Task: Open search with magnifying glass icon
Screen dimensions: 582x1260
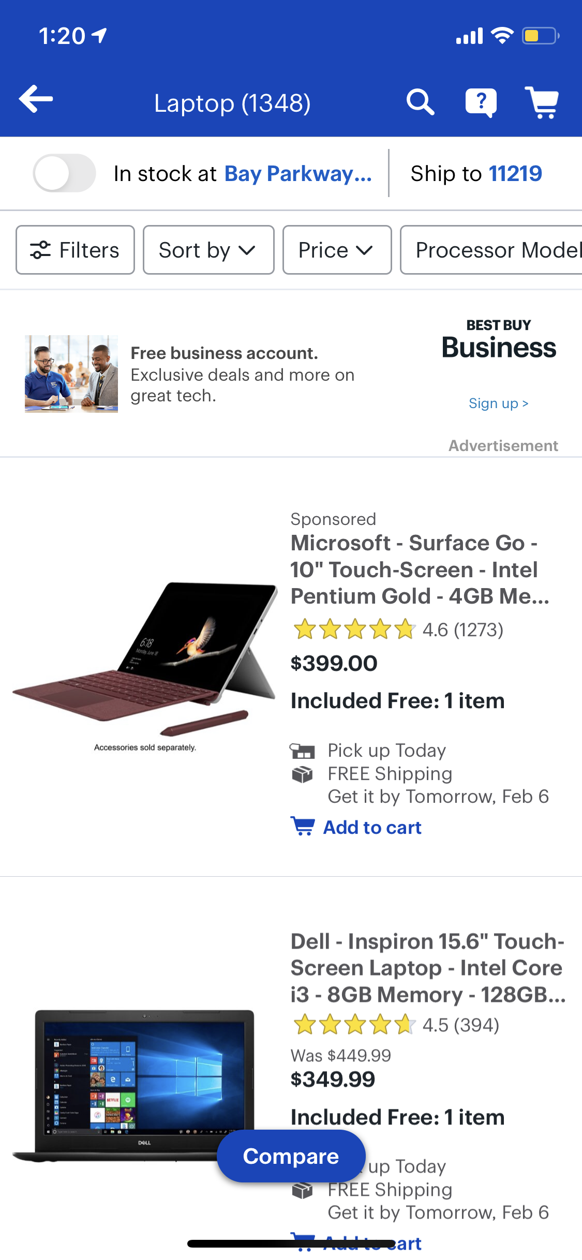Action: tap(420, 101)
